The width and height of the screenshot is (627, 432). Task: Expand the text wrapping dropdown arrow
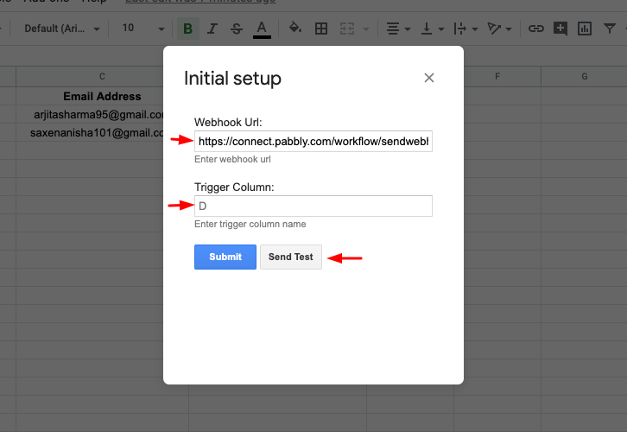(x=475, y=29)
